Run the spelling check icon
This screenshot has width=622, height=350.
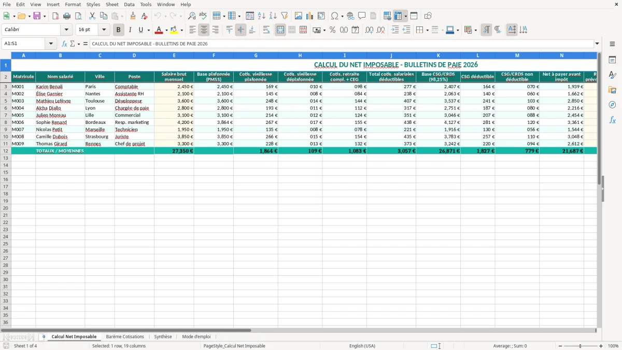coord(203,16)
